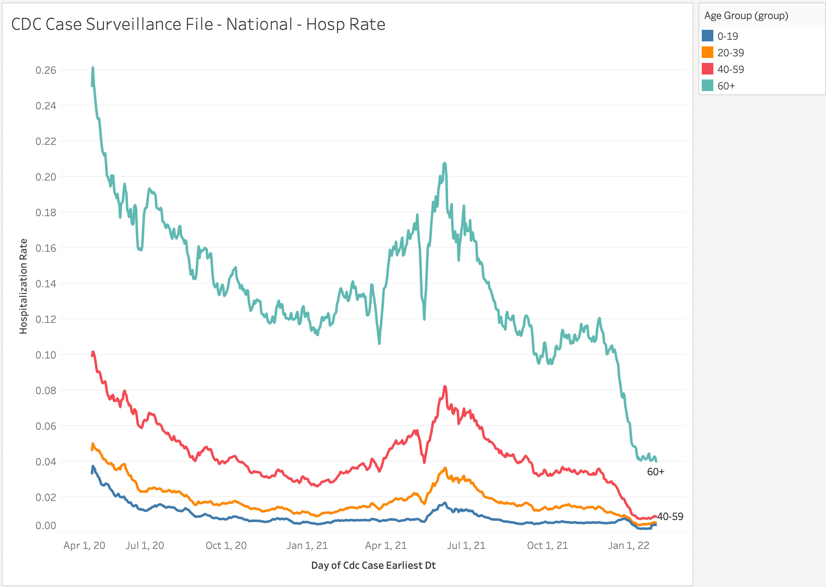Click the Jul 1, 21 axis tick label
The height and width of the screenshot is (587, 826).
[466, 546]
